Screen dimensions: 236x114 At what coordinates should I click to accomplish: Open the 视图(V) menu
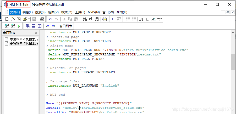[53, 12]
